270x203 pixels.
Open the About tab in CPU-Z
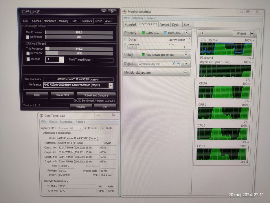pyautogui.click(x=109, y=21)
